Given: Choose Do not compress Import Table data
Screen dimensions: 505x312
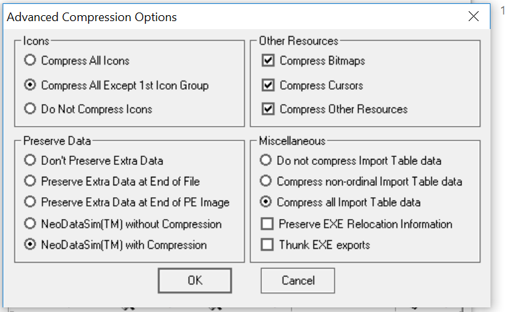Looking at the screenshot, I should (x=266, y=160).
